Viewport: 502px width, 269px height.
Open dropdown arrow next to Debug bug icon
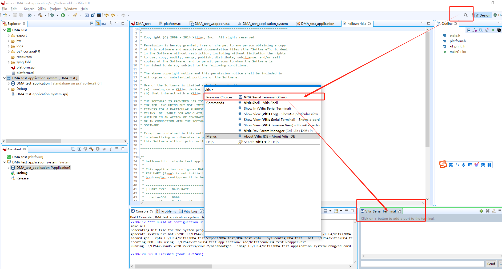coord(57,15)
